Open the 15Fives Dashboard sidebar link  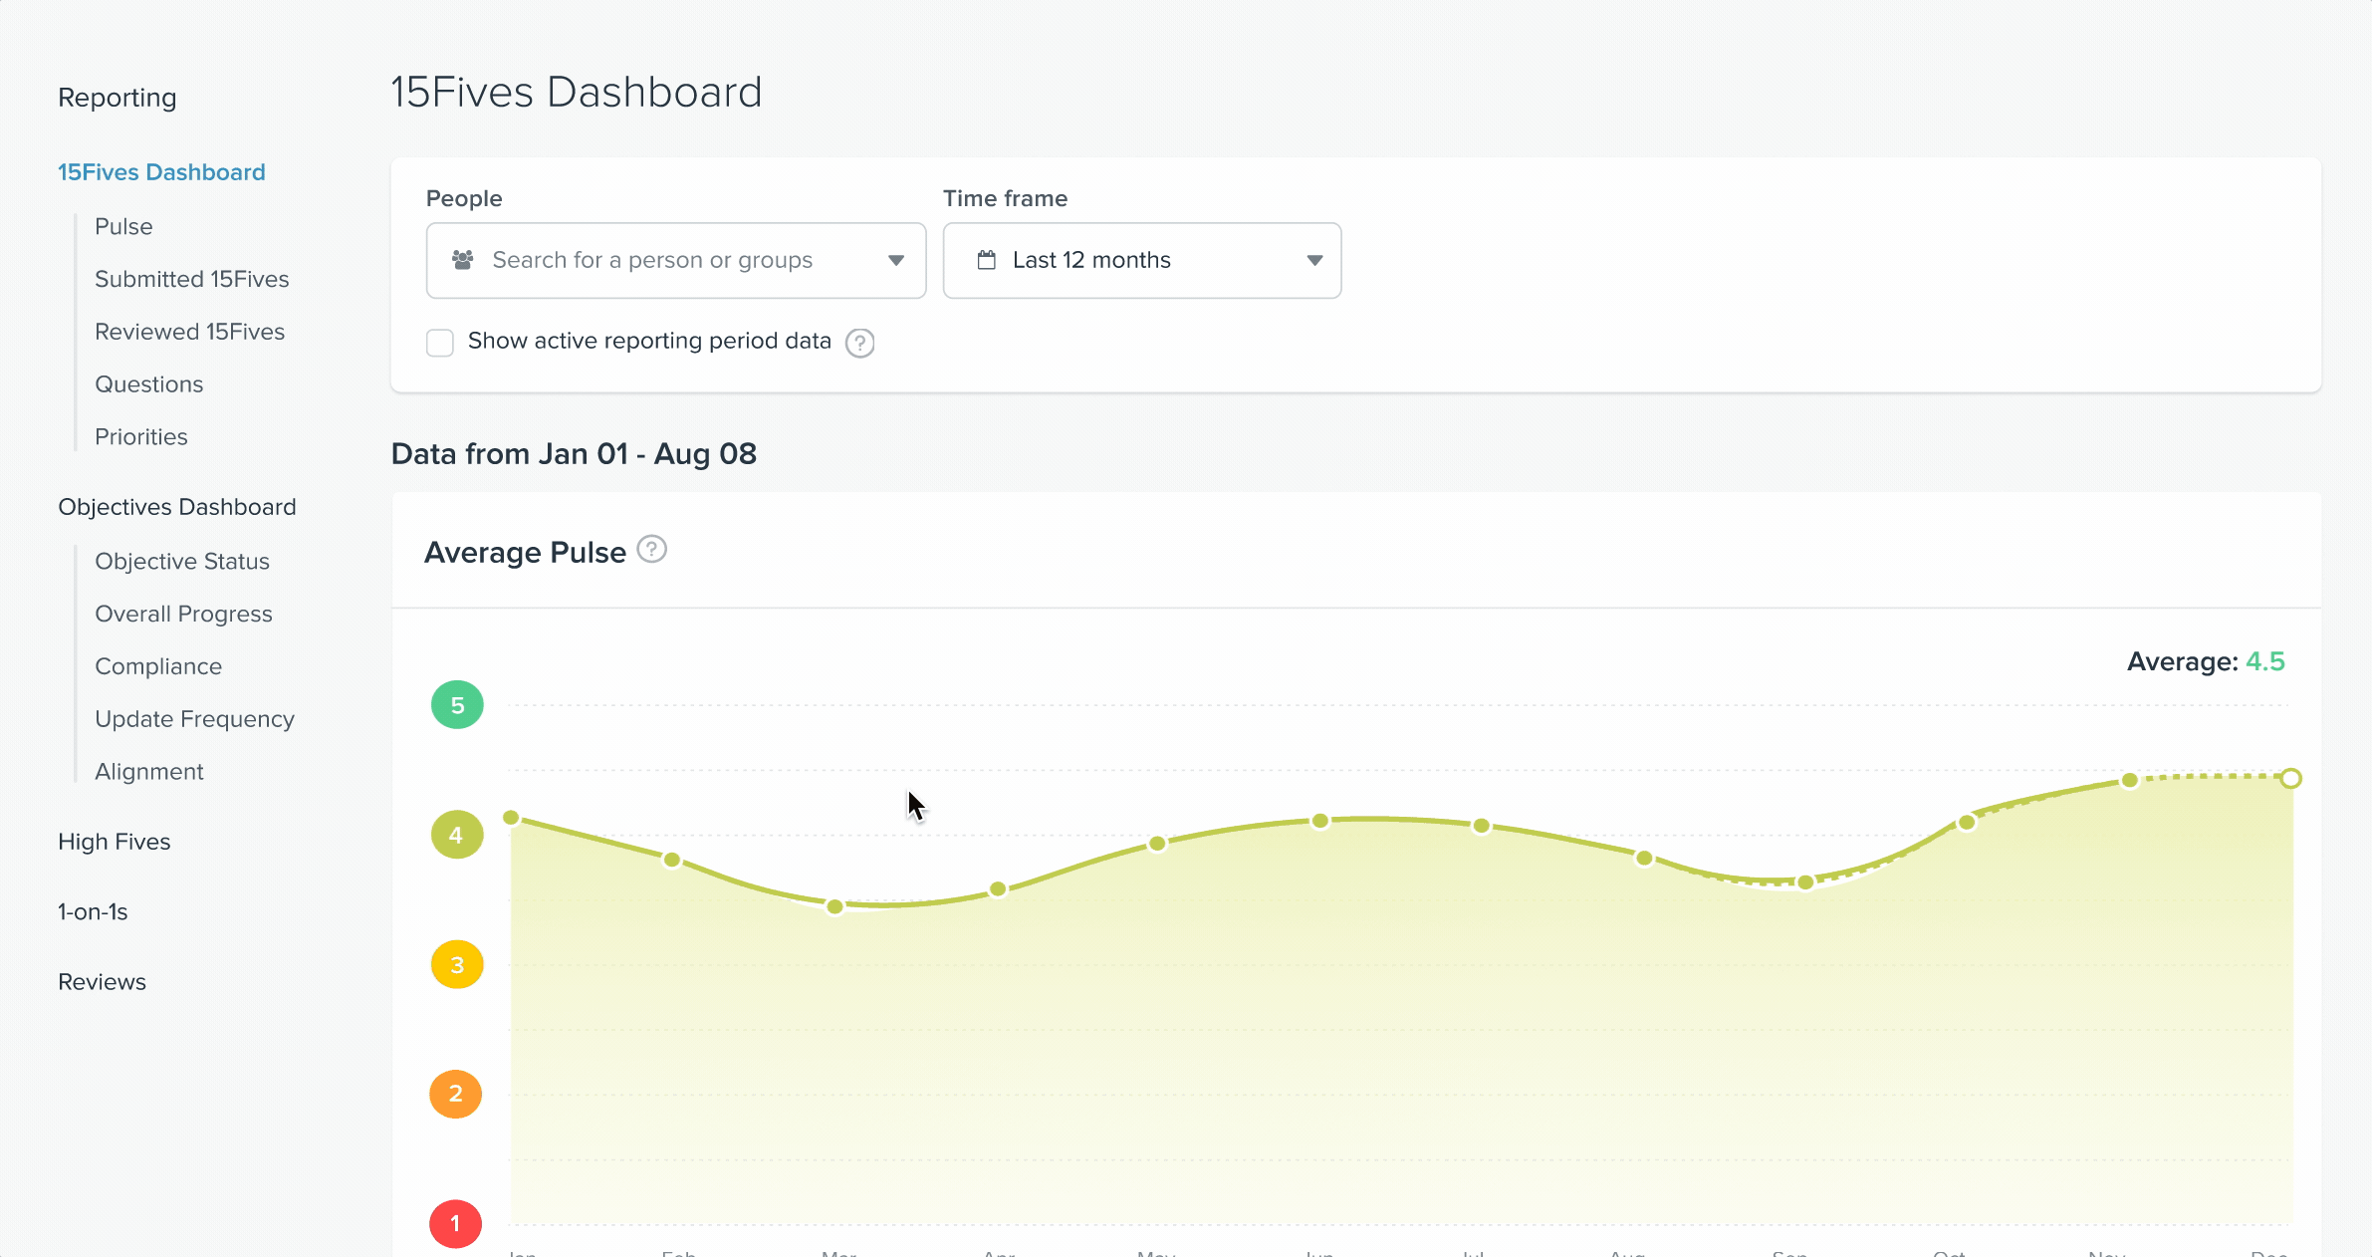coord(161,172)
